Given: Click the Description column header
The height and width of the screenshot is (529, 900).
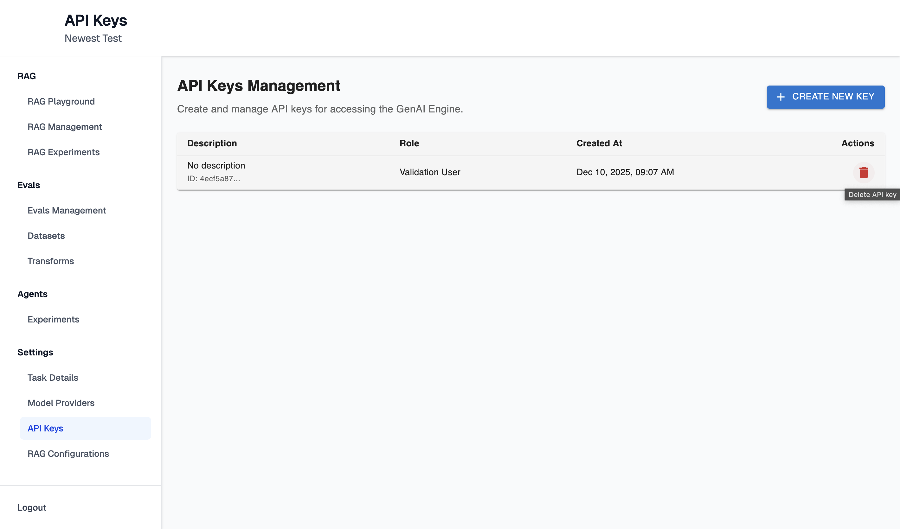Looking at the screenshot, I should (x=212, y=143).
